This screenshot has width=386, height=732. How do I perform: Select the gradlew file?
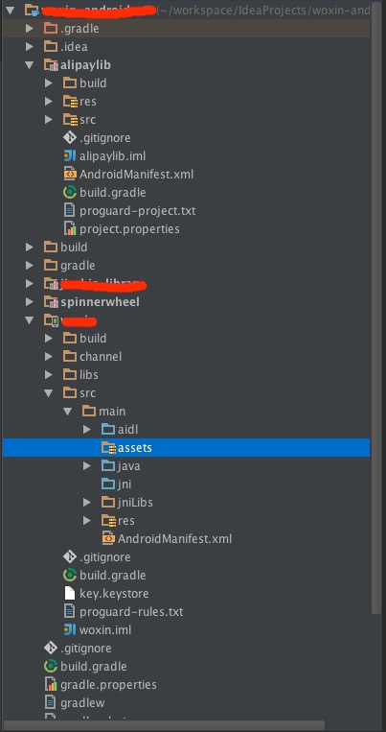pyautogui.click(x=82, y=702)
